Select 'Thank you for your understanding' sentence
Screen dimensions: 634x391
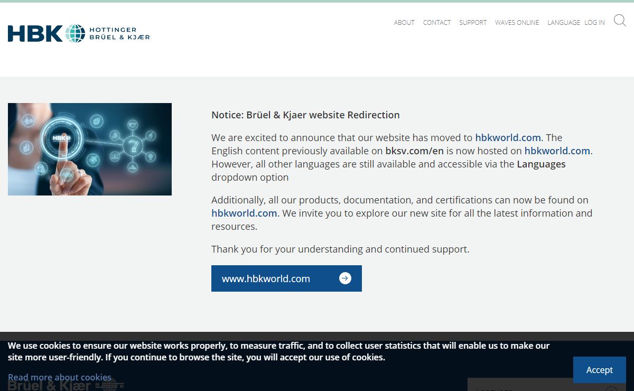click(340, 249)
